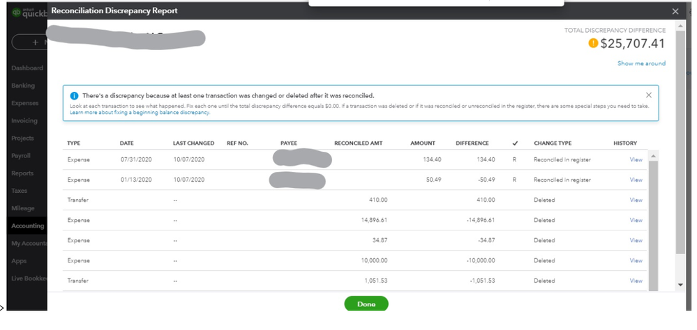Click the QuickBooks logo icon
The image size is (697, 330).
[x=17, y=11]
